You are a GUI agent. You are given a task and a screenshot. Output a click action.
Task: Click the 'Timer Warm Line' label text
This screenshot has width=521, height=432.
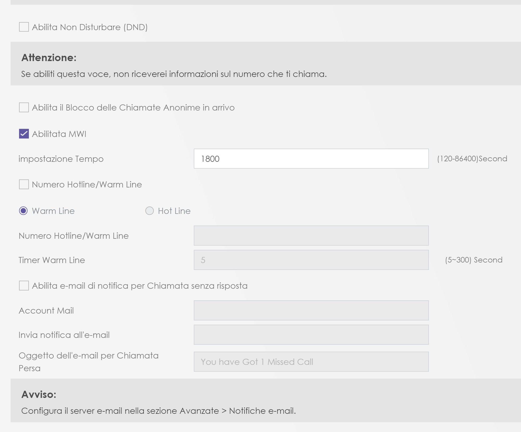pyautogui.click(x=52, y=260)
